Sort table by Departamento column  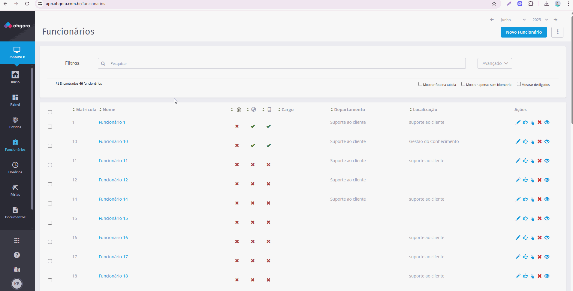(348, 110)
